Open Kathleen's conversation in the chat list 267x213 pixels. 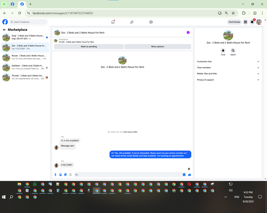click(x=25, y=67)
